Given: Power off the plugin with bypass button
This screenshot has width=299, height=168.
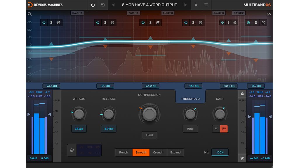Looking at the screenshot, I should coord(93,5).
